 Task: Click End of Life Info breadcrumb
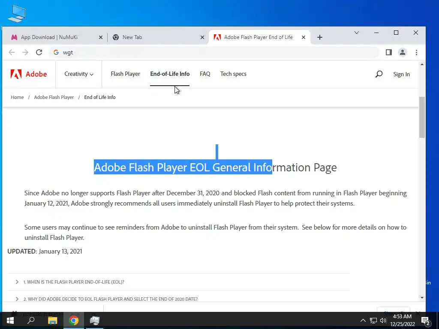click(x=99, y=97)
